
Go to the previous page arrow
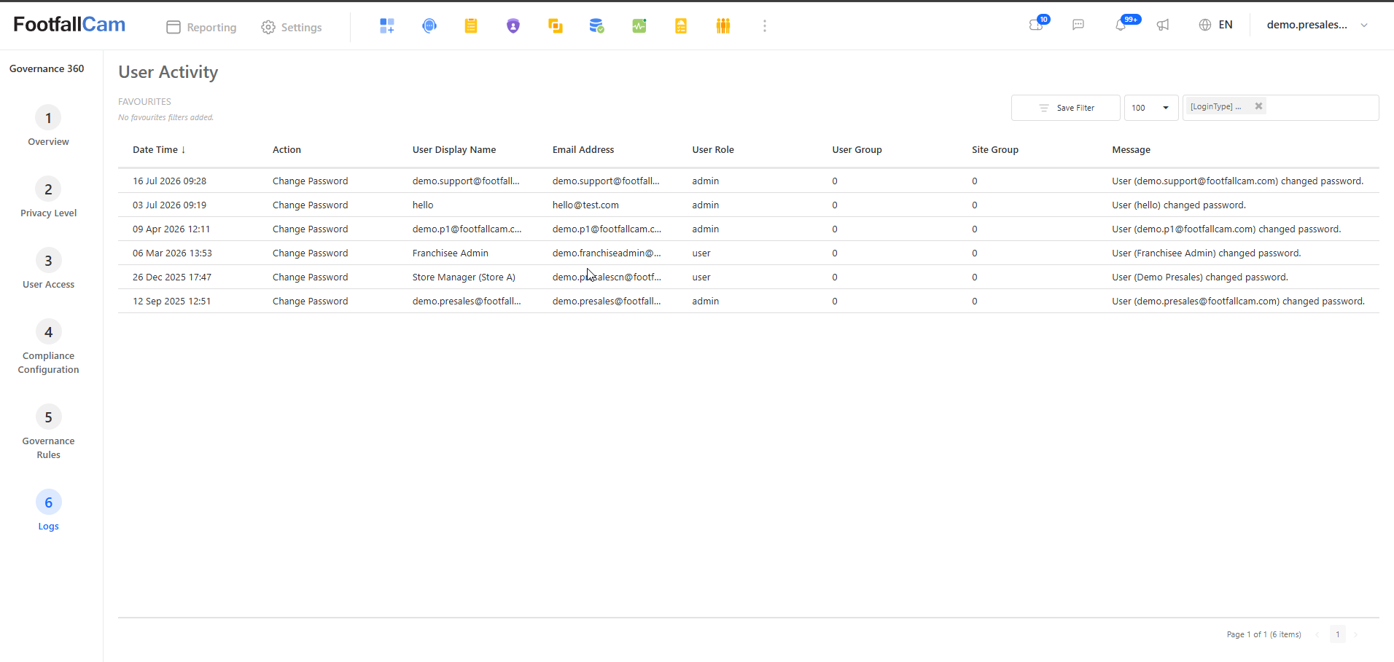point(1317,634)
